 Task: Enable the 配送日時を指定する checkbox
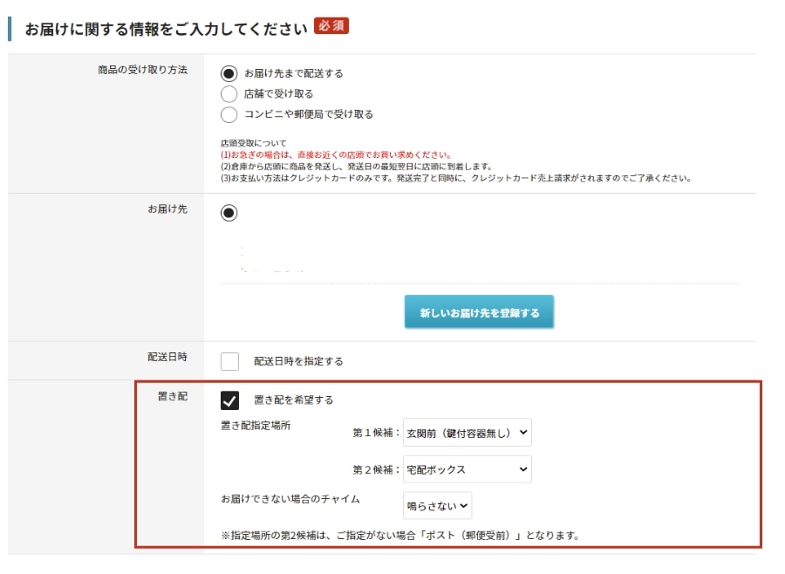[x=229, y=361]
